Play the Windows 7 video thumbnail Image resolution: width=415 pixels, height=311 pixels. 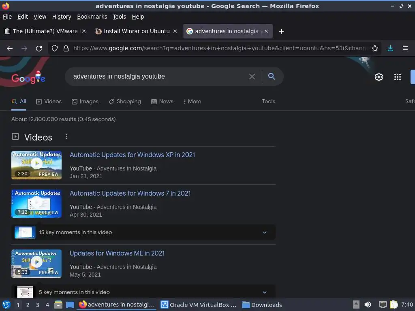(36, 204)
